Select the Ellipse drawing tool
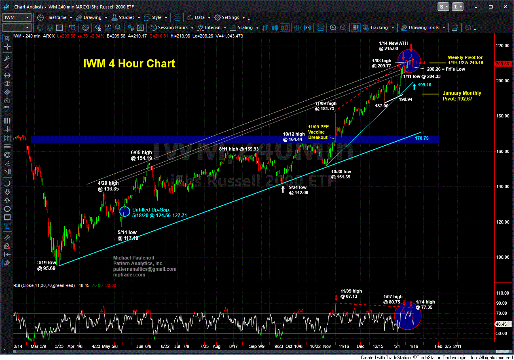The height and width of the screenshot is (360, 514). tap(7, 209)
